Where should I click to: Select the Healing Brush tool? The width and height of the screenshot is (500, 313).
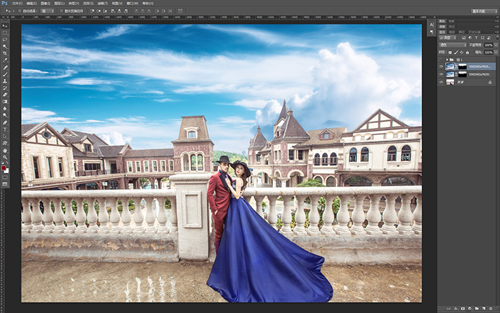5,67
